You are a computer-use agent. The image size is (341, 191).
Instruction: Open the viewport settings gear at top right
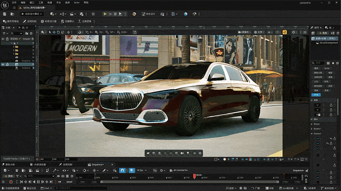click(294, 32)
